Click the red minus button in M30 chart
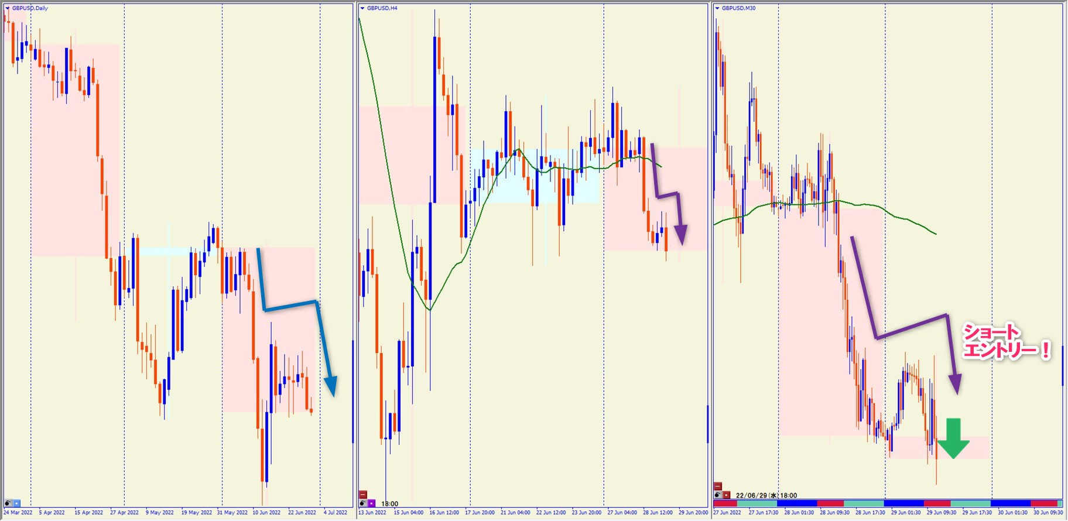The width and height of the screenshot is (1068, 521). click(718, 486)
